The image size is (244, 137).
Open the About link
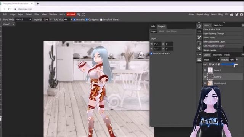pyautogui.click(x=191, y=14)
